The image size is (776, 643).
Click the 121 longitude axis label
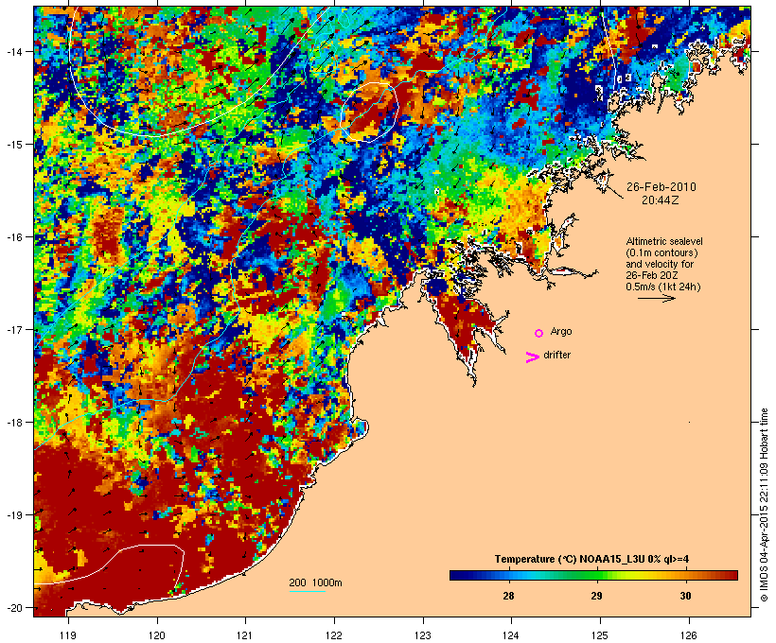tap(245, 635)
